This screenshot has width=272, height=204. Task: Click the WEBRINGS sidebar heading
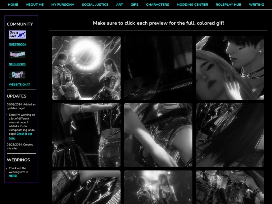click(x=18, y=160)
